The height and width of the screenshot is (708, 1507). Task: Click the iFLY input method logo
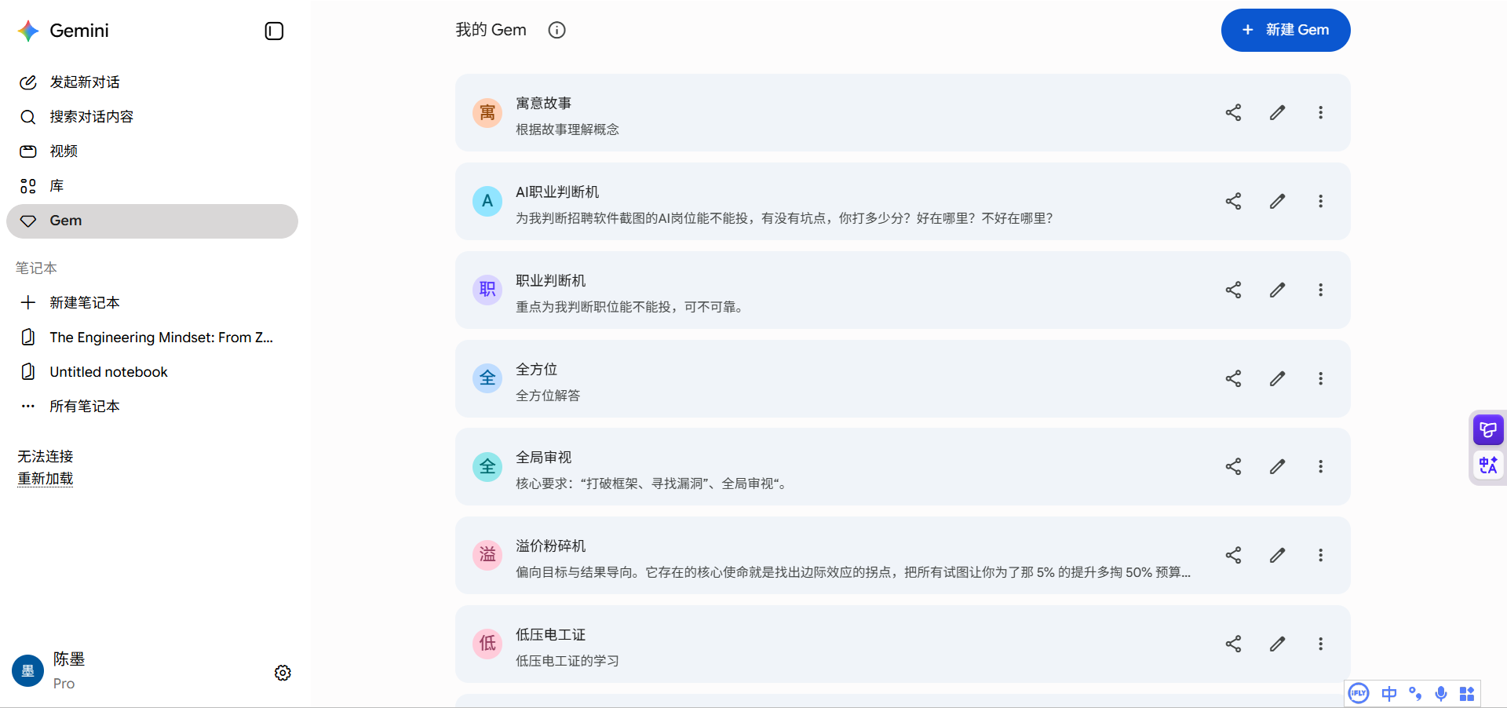[x=1359, y=694]
